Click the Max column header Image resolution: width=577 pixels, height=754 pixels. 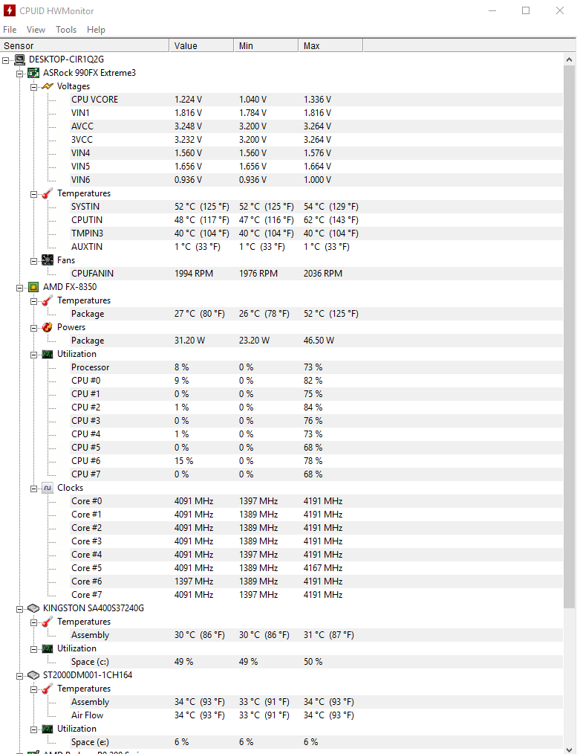pos(330,45)
